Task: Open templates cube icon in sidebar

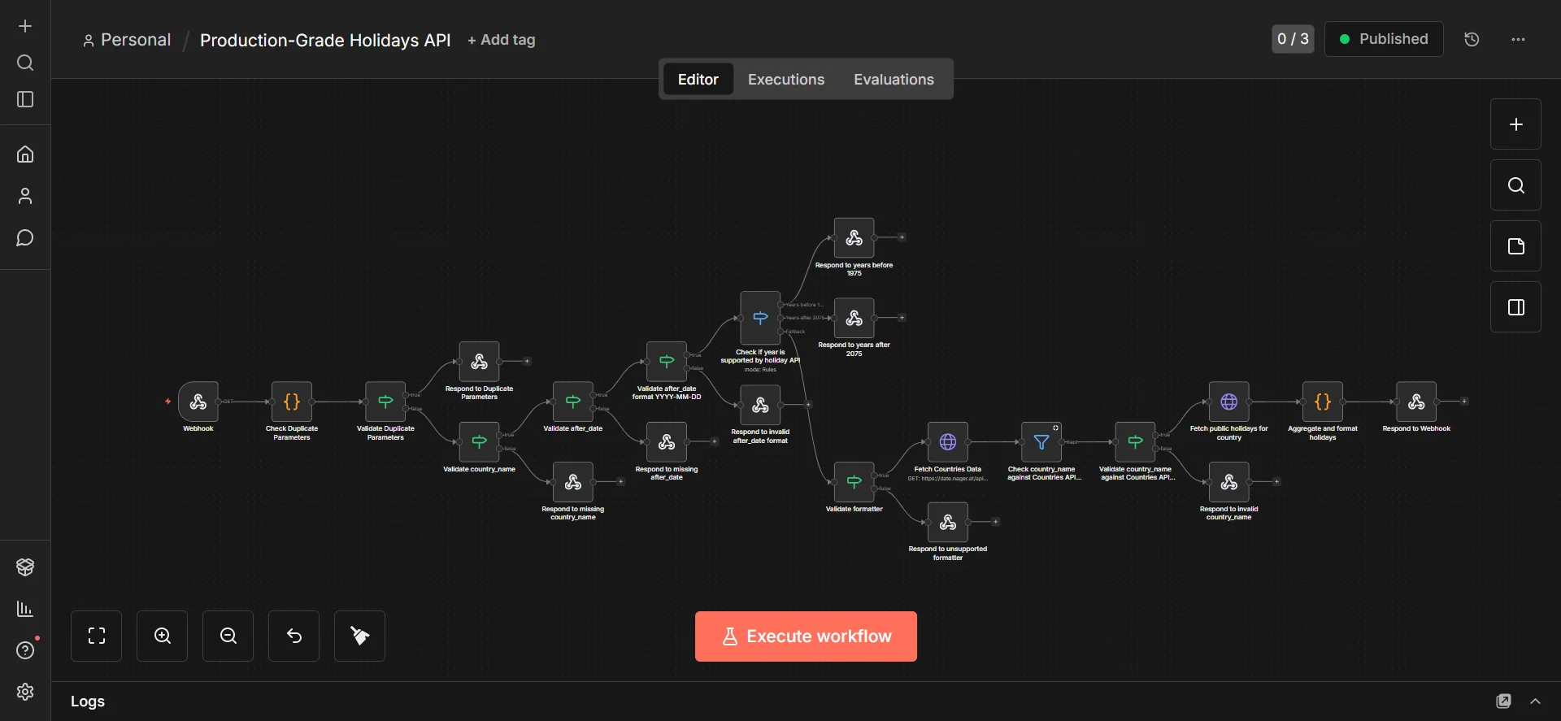Action: 25,567
